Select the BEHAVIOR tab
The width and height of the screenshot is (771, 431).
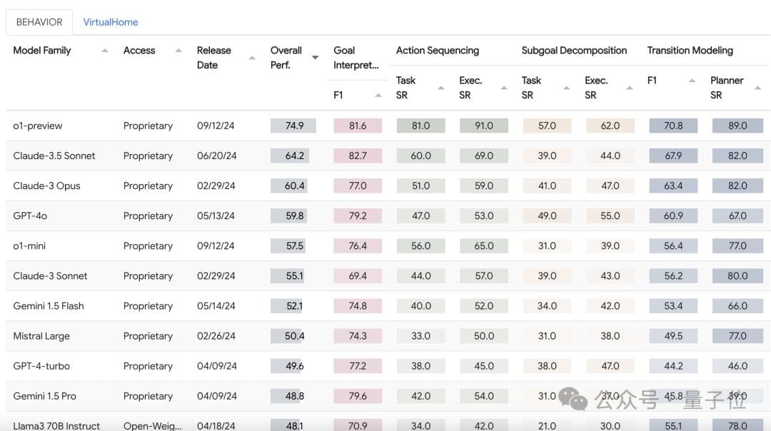39,22
